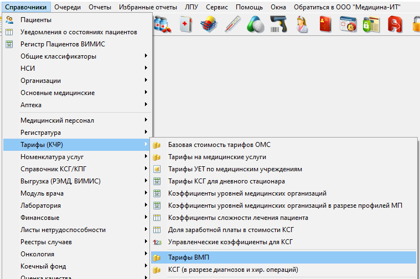Image resolution: width=420 pixels, height=279 pixels.
Task: Click the medicine bottles toolbar icon
Action: point(163,25)
